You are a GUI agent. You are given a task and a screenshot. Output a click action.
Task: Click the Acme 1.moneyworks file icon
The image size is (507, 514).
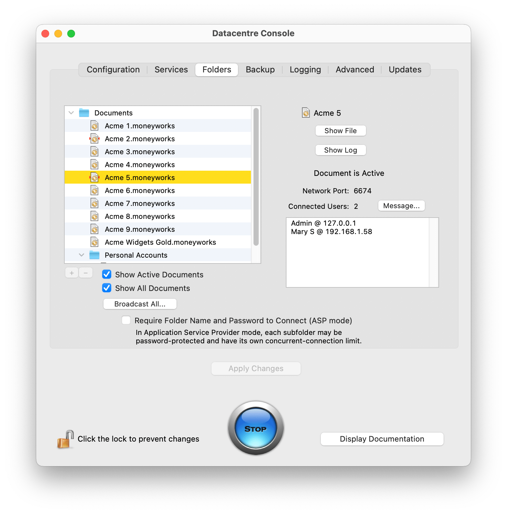(x=94, y=125)
